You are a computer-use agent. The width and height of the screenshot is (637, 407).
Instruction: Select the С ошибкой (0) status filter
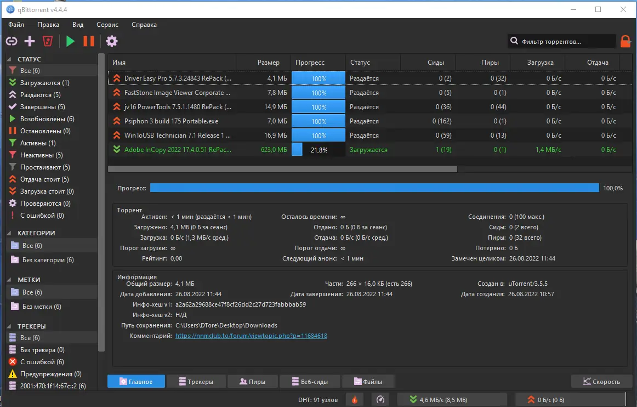click(52, 216)
